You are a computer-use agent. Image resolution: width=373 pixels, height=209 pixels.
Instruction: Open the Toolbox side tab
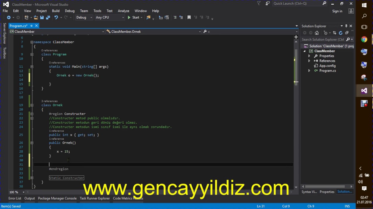tap(4, 53)
